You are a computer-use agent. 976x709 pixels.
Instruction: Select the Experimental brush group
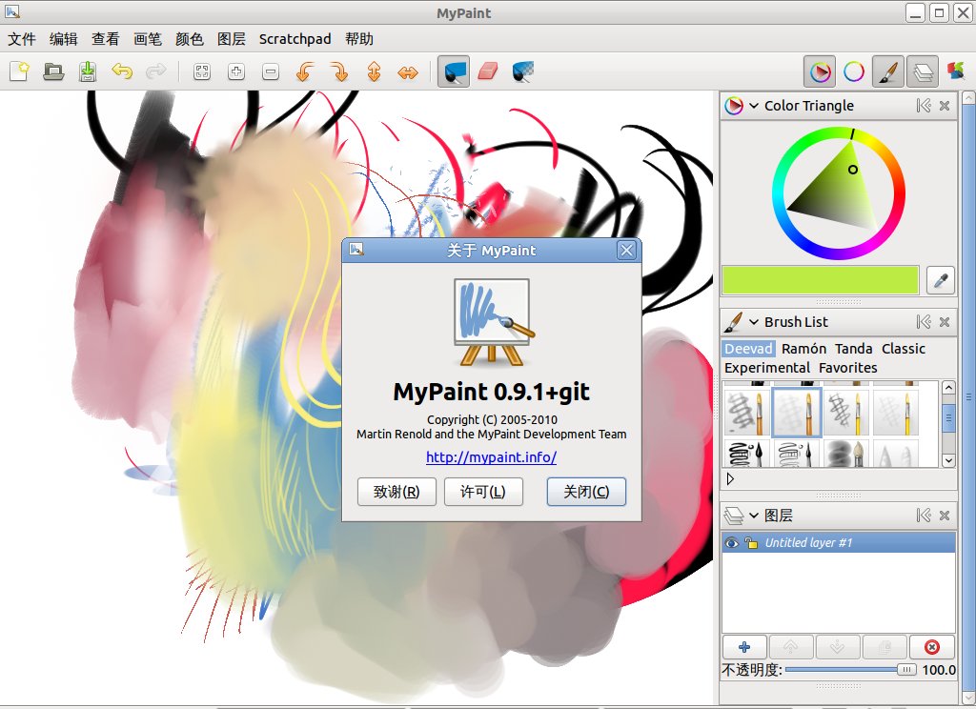point(767,368)
